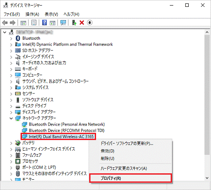Click the firmware category icon
This screenshot has width=211, height=190.
tap(18, 155)
